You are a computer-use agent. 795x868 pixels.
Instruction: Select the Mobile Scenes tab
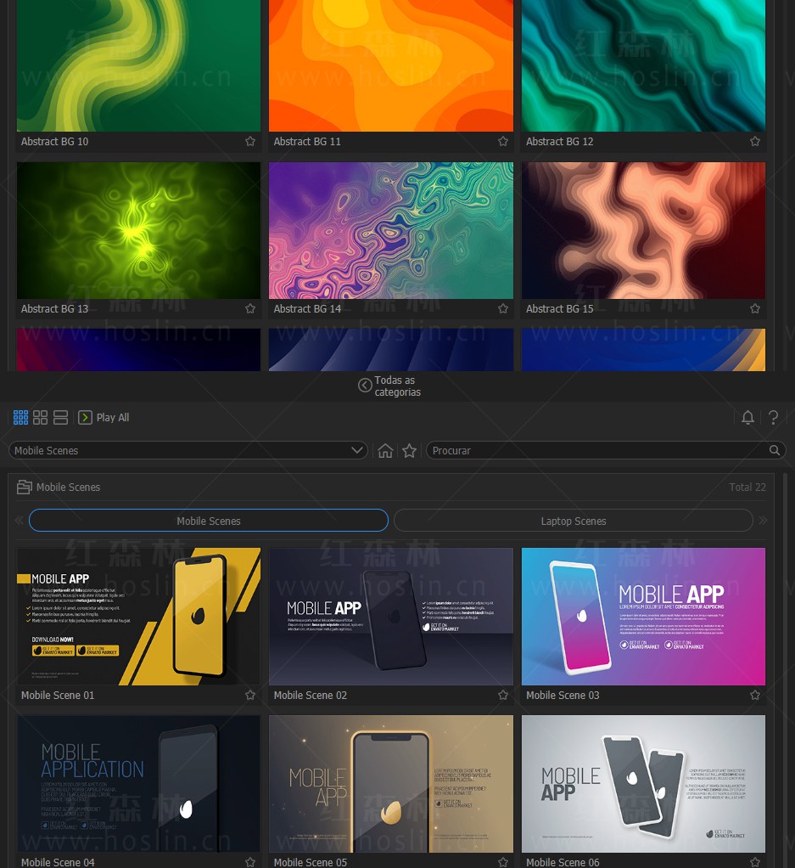tap(209, 521)
